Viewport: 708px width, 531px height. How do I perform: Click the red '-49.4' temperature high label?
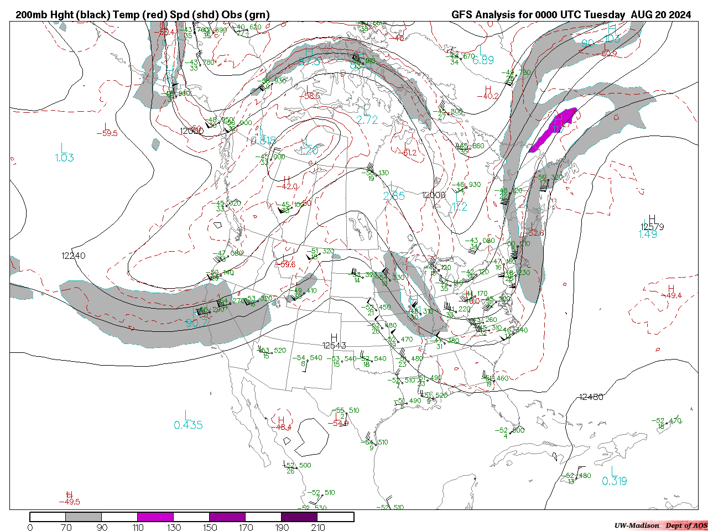tap(671, 296)
